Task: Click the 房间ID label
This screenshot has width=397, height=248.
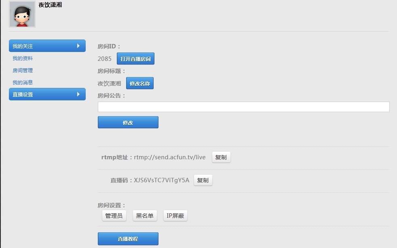Action: pyautogui.click(x=109, y=46)
